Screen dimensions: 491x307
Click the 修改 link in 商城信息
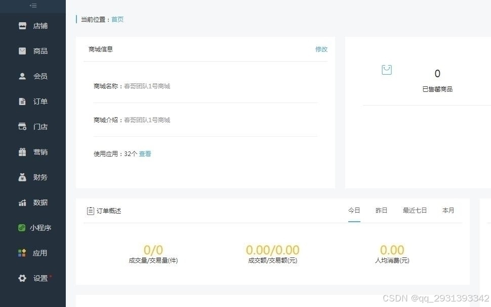[x=321, y=49]
